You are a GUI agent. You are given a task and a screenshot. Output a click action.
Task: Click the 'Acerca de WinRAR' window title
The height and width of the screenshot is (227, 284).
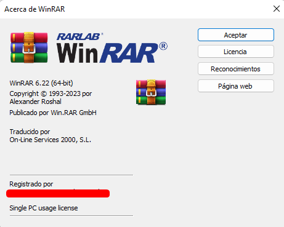pos(34,9)
